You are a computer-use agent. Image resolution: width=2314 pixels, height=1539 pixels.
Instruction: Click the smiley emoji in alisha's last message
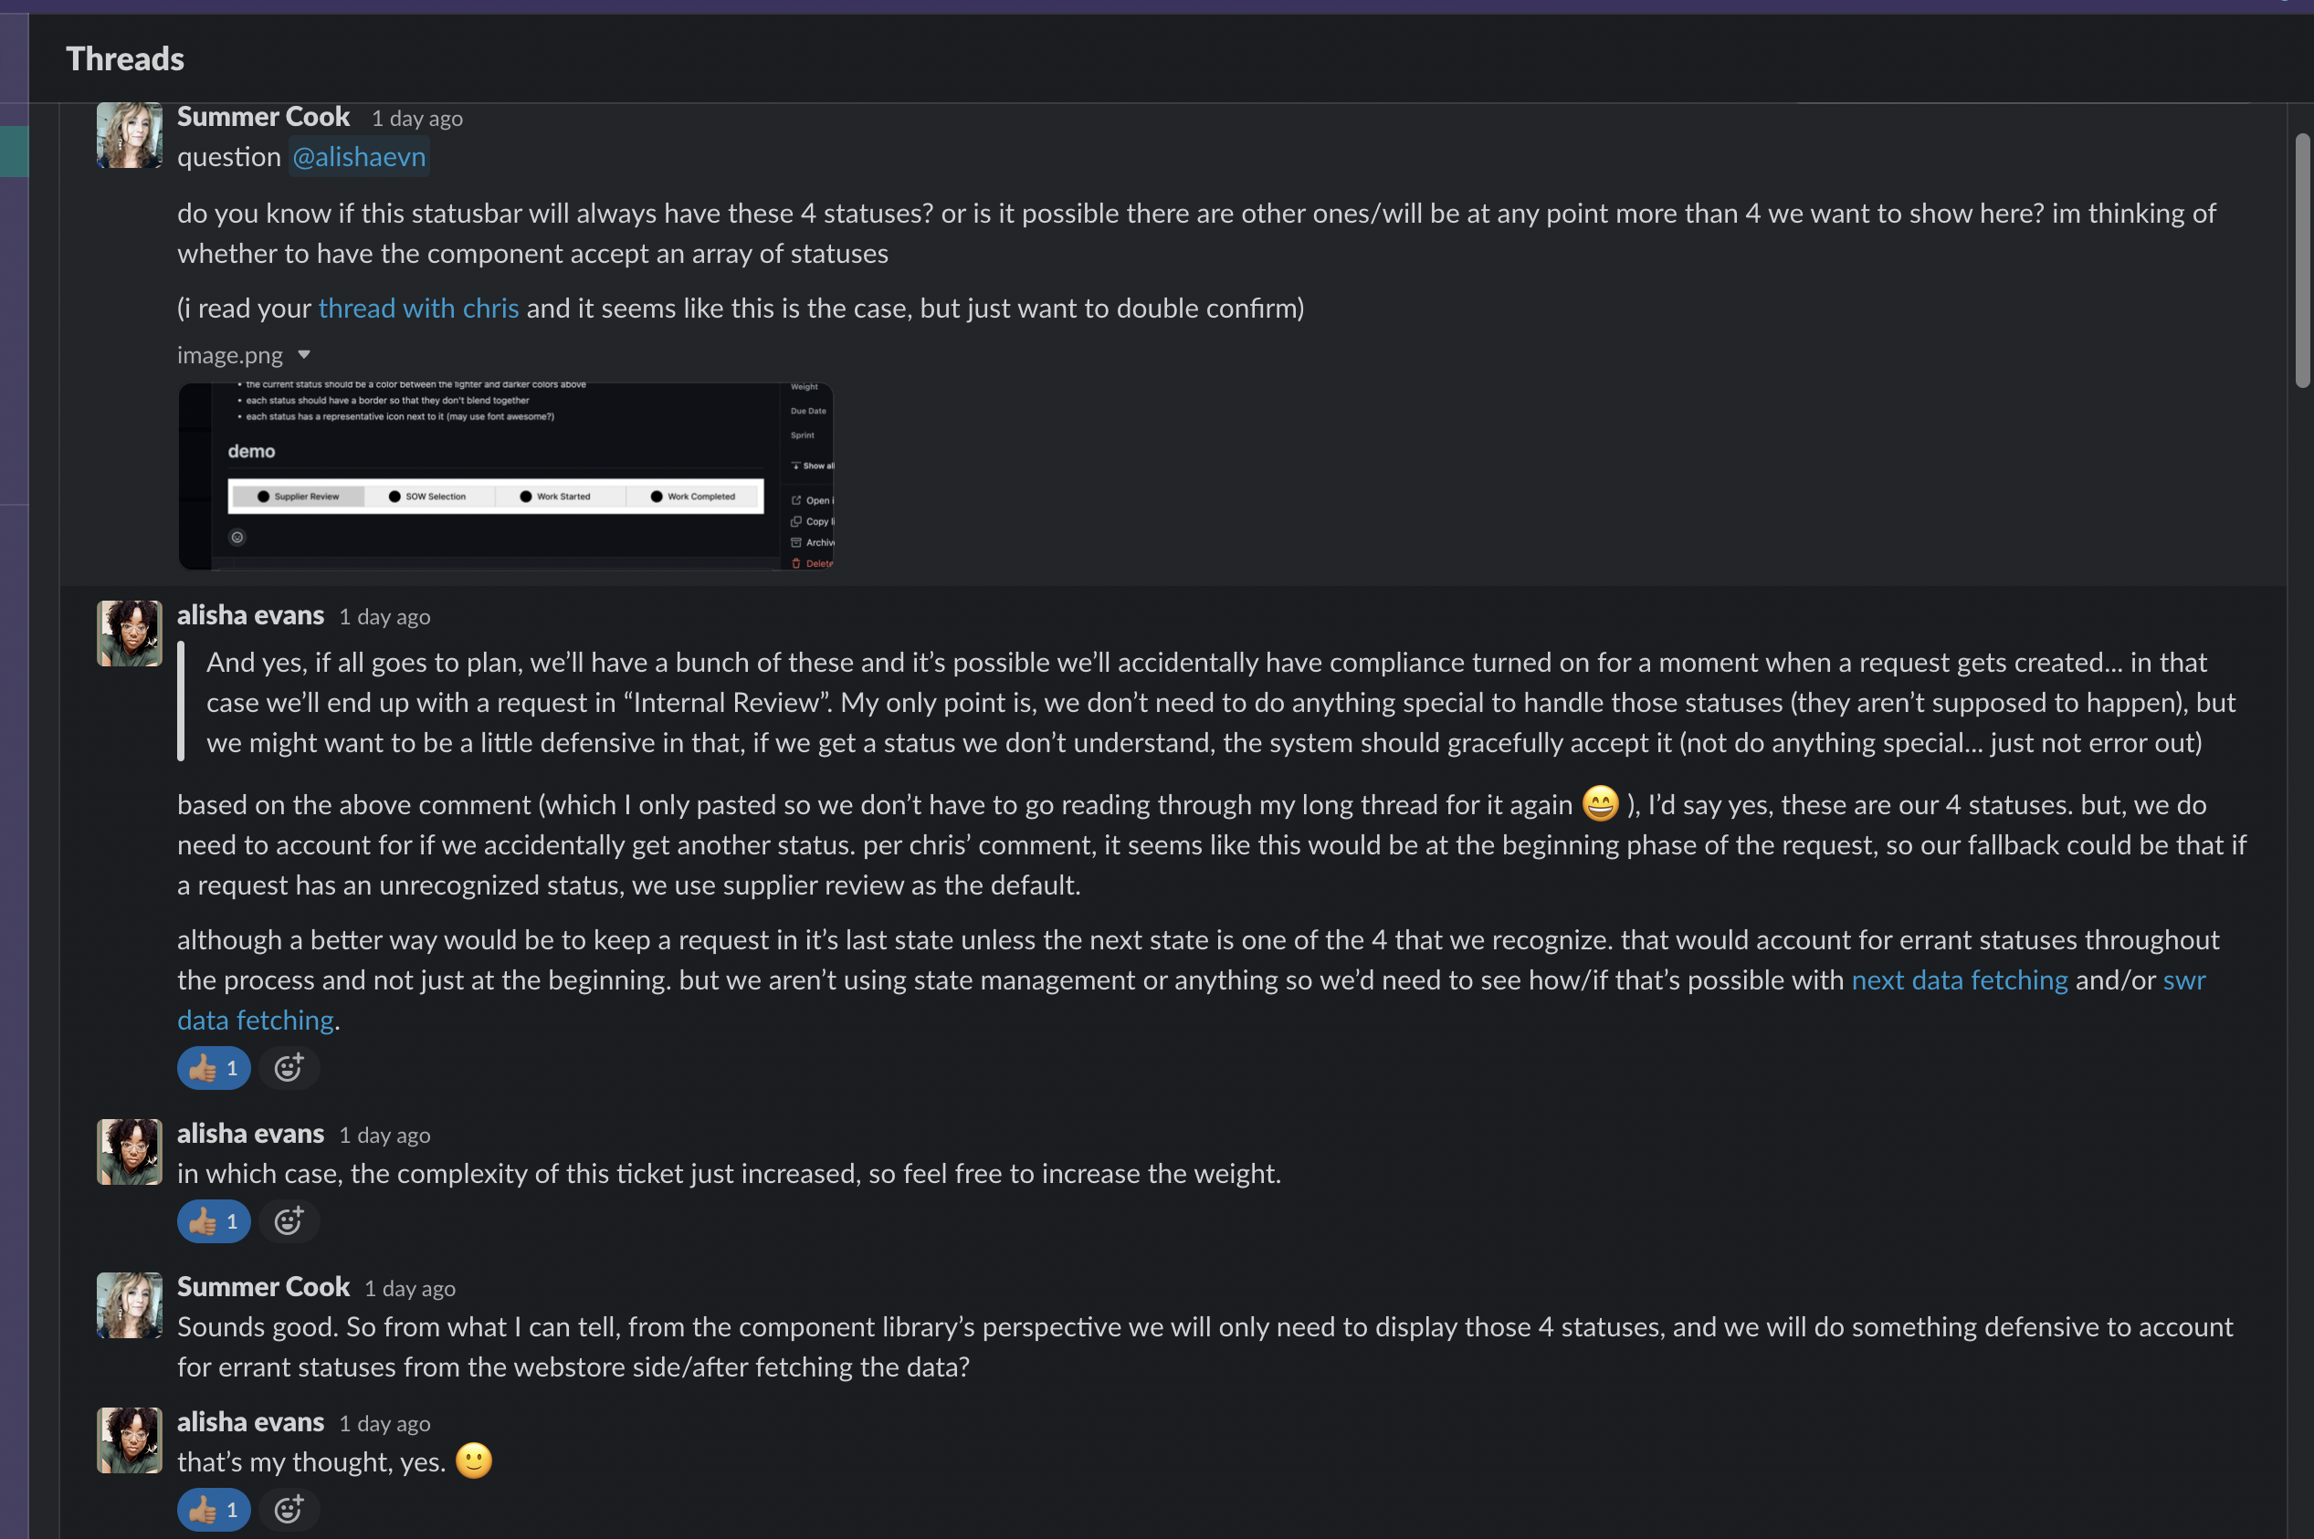474,1460
